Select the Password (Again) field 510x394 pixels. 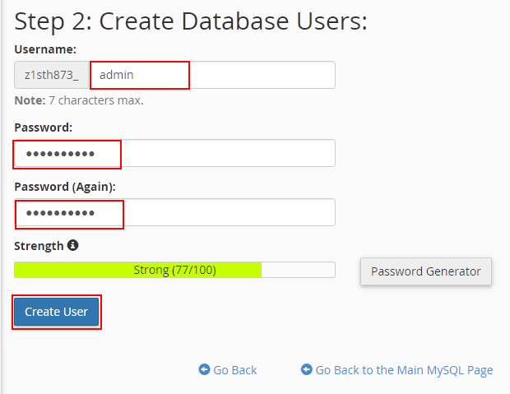click(174, 212)
